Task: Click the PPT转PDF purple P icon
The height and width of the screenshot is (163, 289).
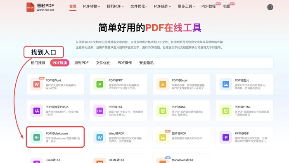Action: pyautogui.click(x=226, y=137)
